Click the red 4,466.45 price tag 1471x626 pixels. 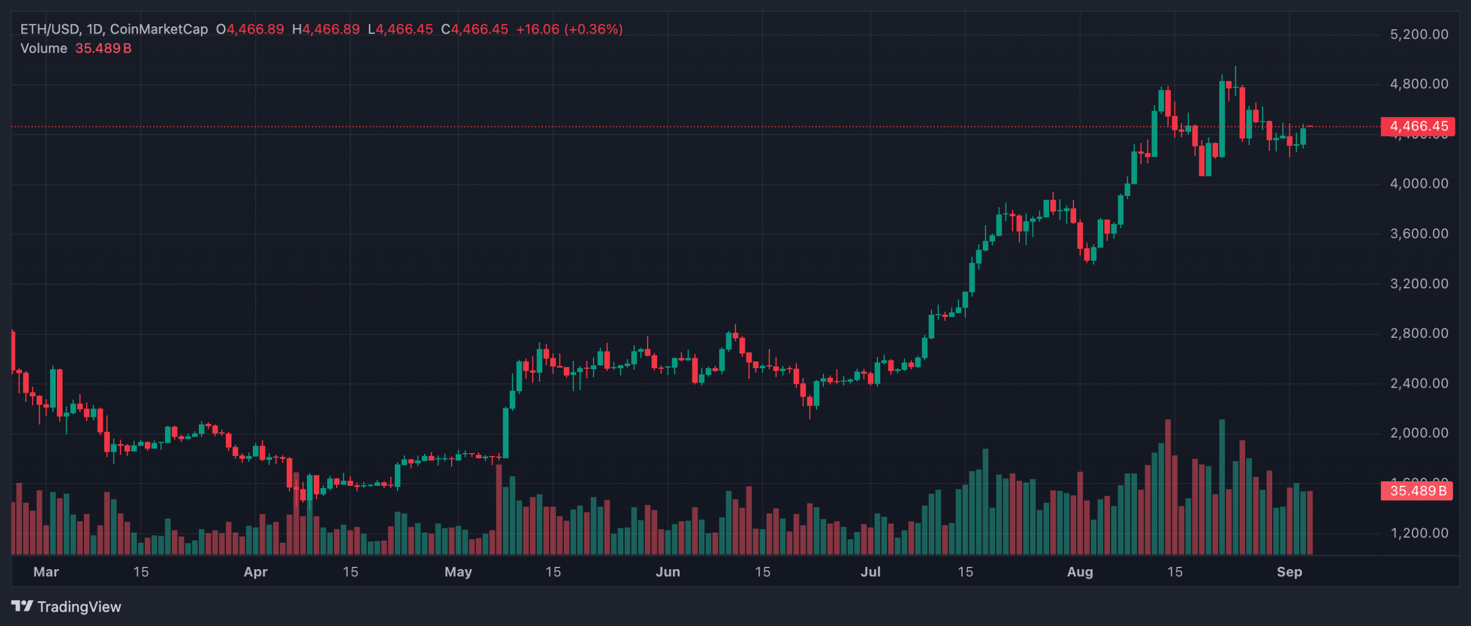click(1418, 126)
